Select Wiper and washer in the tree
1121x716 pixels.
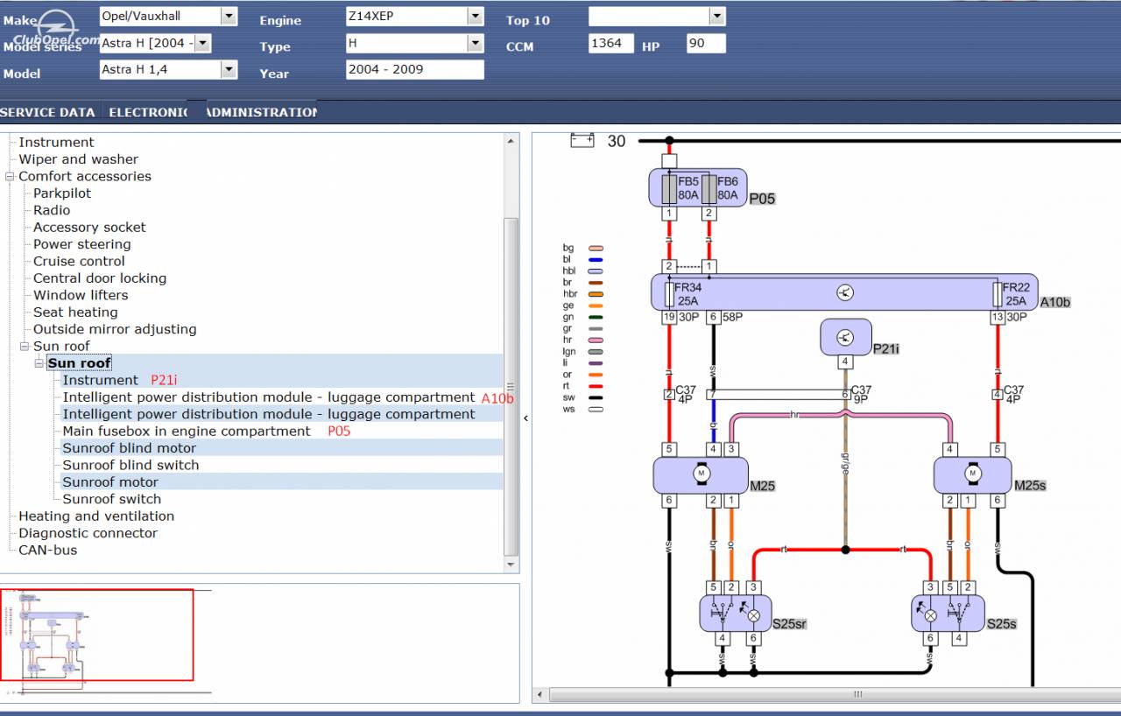(78, 159)
